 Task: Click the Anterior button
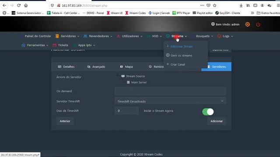[x=65, y=121]
